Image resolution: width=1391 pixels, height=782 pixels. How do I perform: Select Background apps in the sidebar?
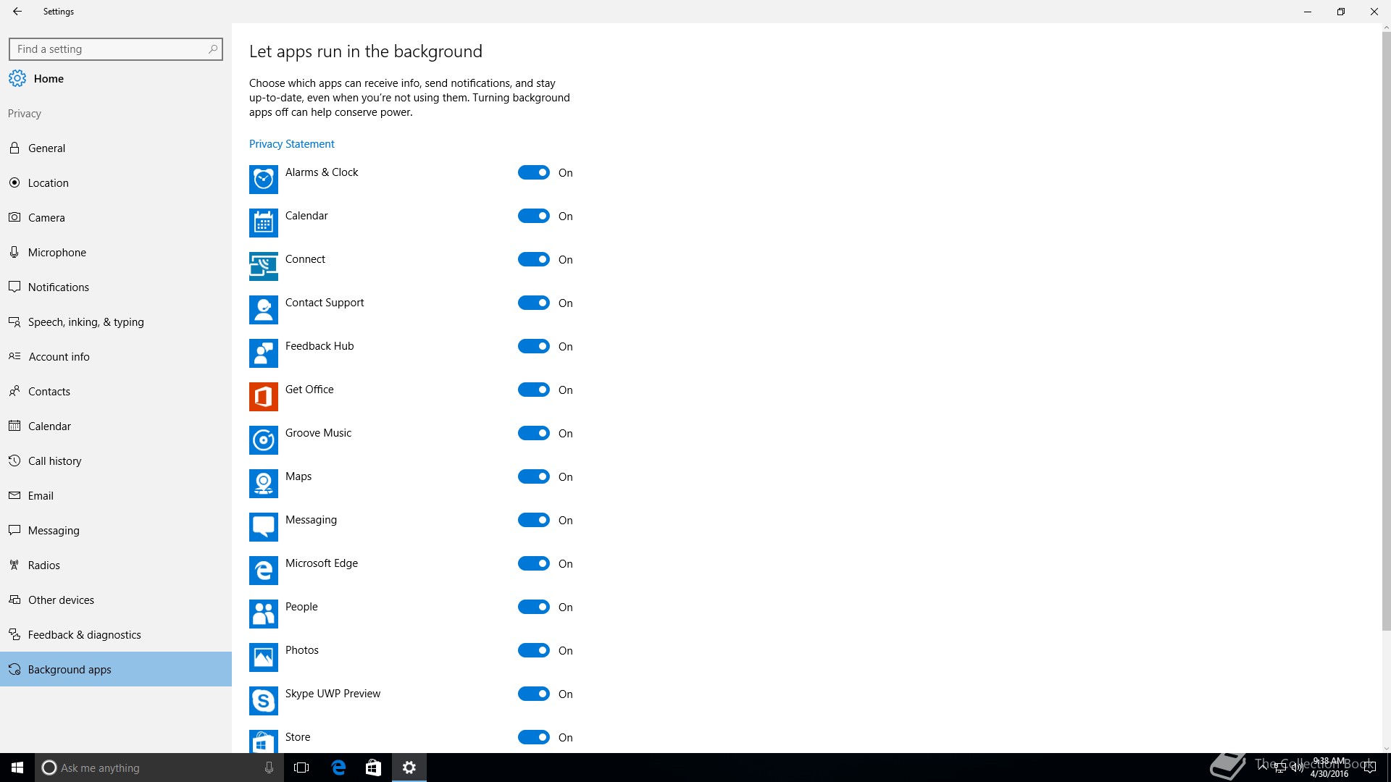tap(116, 669)
